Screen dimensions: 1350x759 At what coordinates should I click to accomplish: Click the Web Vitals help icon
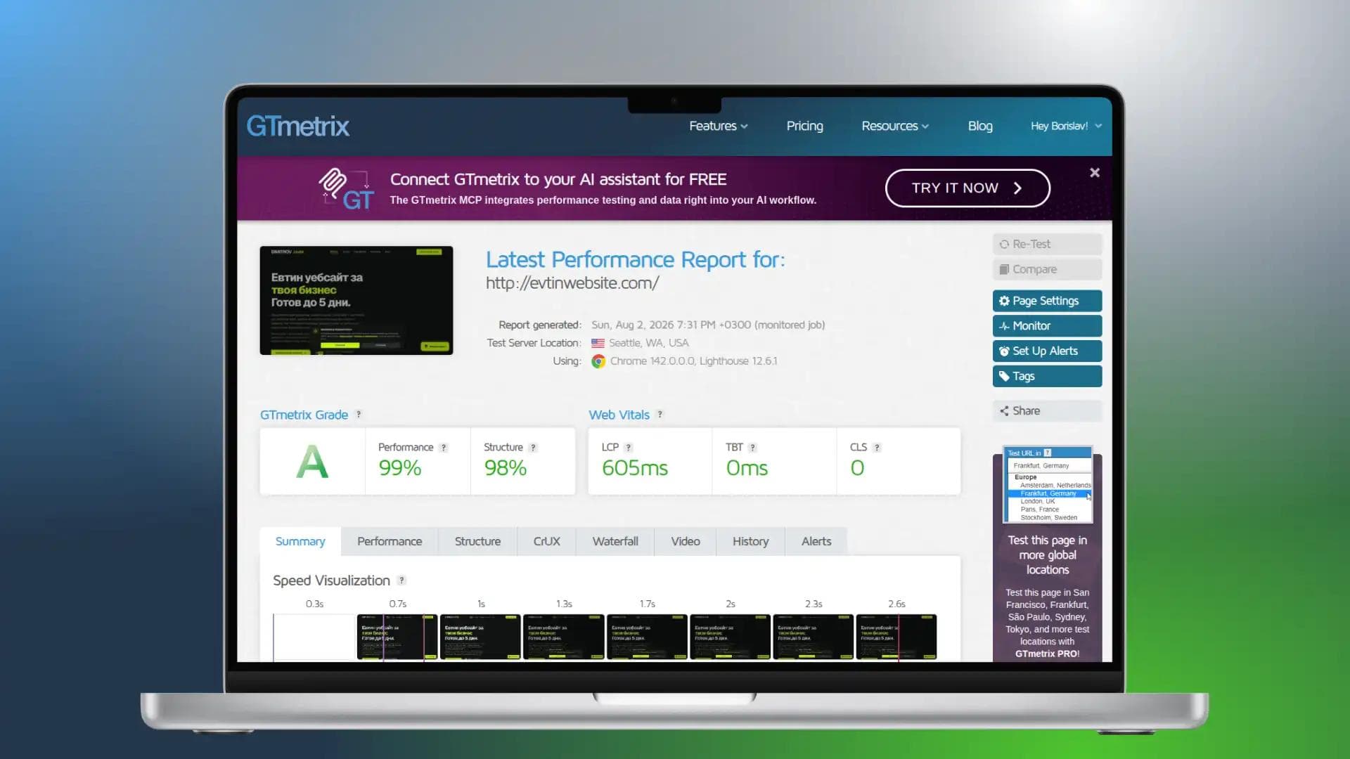point(660,415)
